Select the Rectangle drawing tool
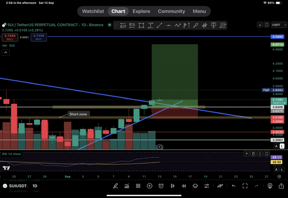The width and height of the screenshot is (288, 198). tap(141, 25)
